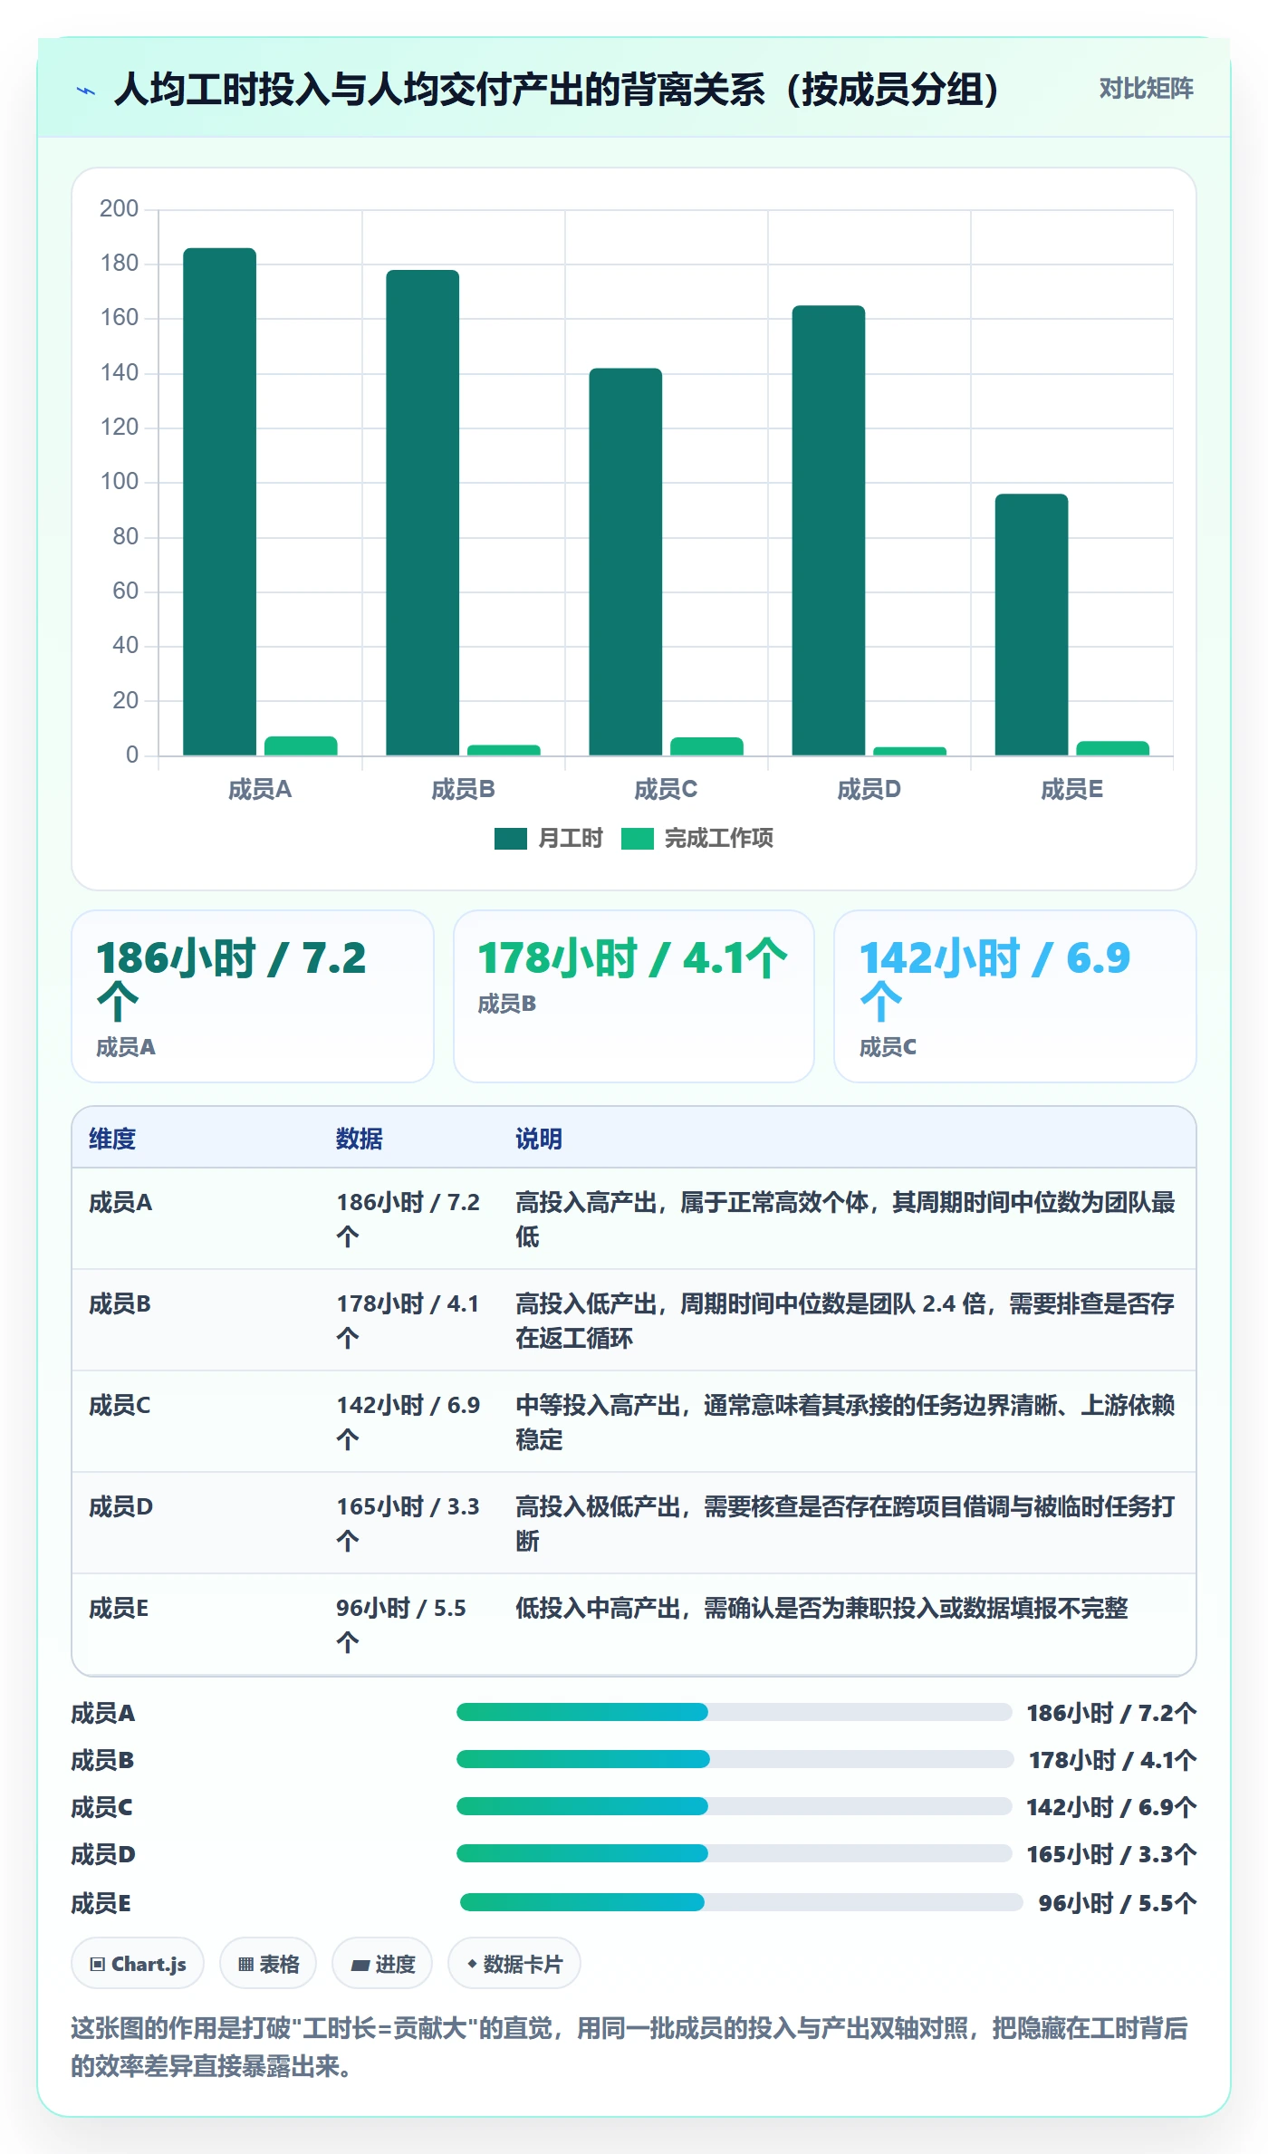Image resolution: width=1268 pixels, height=2154 pixels.
Task: Click the 成员D progress bar
Action: point(735,1853)
